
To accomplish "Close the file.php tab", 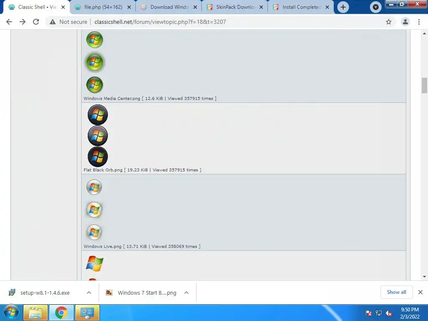I will tap(129, 7).
